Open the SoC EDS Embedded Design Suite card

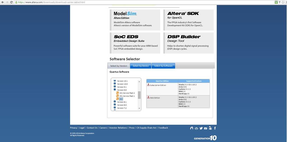click(135, 43)
